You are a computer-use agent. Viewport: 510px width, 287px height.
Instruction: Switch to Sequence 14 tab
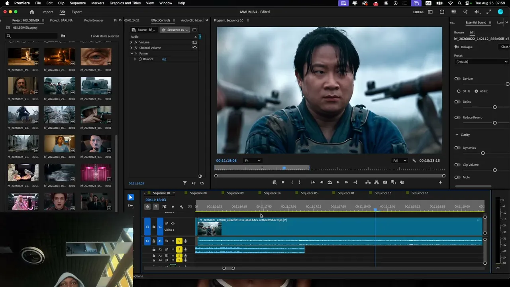pyautogui.click(x=272, y=193)
